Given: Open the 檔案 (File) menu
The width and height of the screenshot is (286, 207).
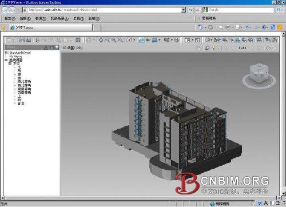Looking at the screenshot, I should coord(10,18).
